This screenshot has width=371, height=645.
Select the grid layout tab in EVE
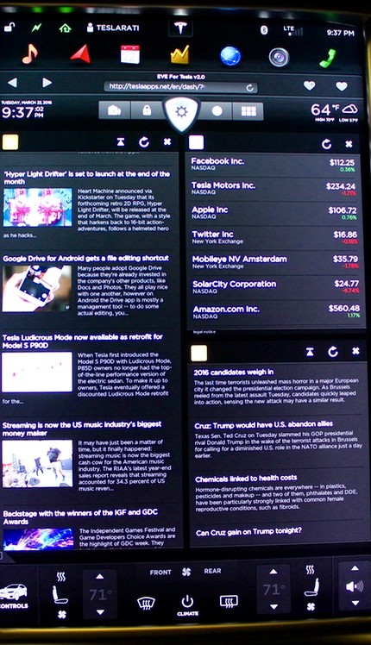(x=248, y=111)
